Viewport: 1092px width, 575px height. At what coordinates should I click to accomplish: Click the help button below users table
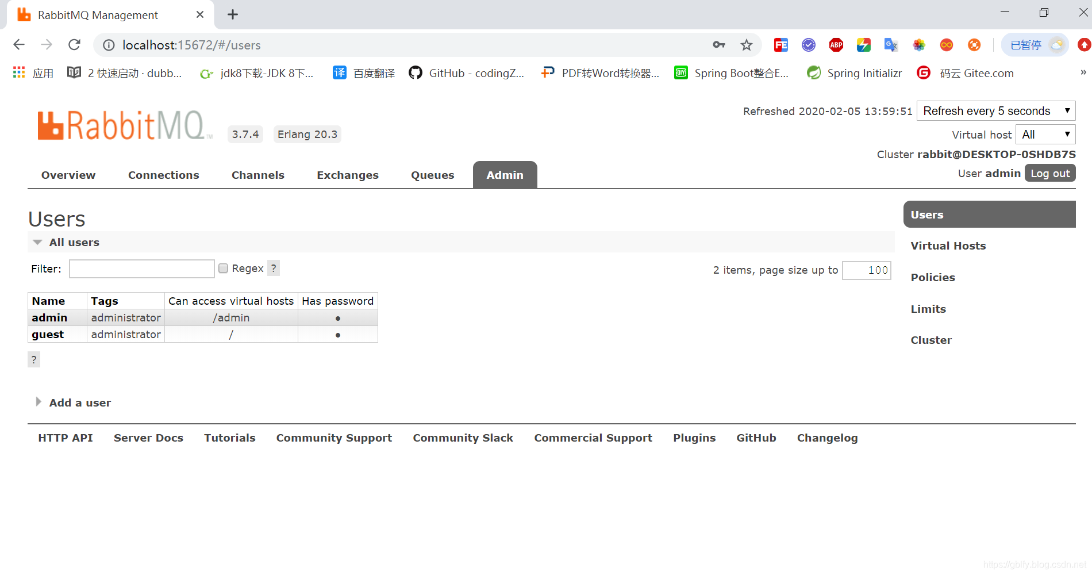34,359
